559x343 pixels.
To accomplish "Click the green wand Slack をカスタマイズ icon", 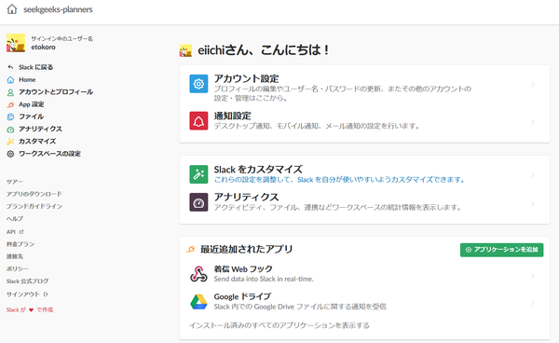I will (198, 174).
